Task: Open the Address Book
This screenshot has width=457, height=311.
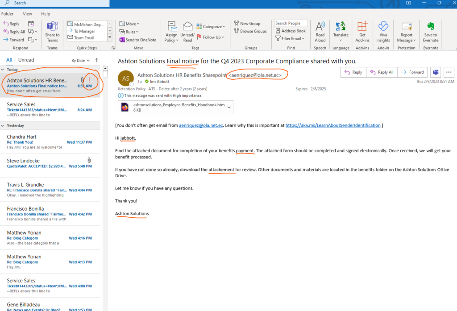Action: pos(291,31)
